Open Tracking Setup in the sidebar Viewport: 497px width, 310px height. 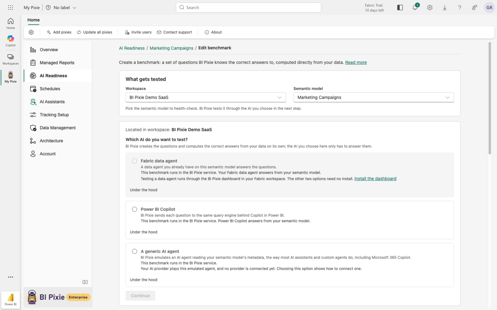click(58, 115)
